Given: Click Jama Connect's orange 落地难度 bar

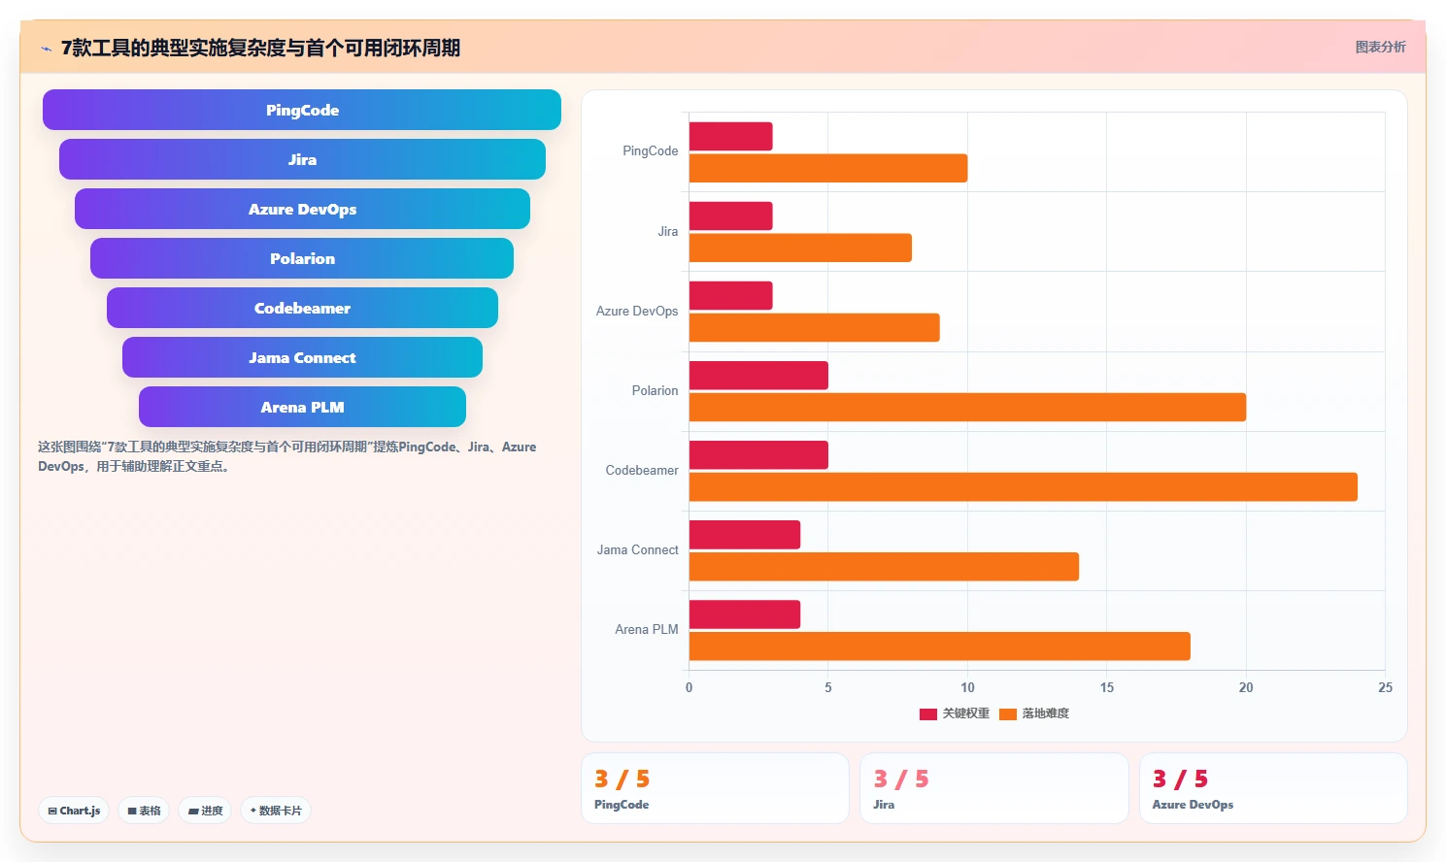Looking at the screenshot, I should 884,566.
